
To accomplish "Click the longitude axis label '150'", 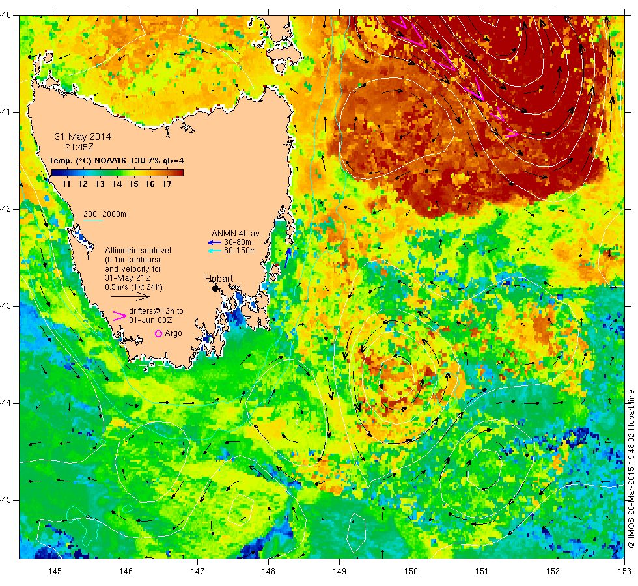I will point(411,572).
